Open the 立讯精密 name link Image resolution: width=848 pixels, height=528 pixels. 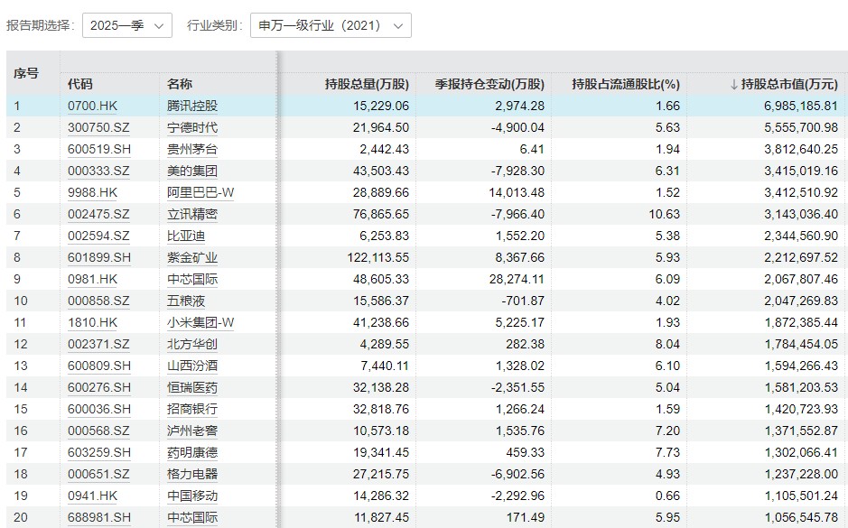(x=192, y=214)
